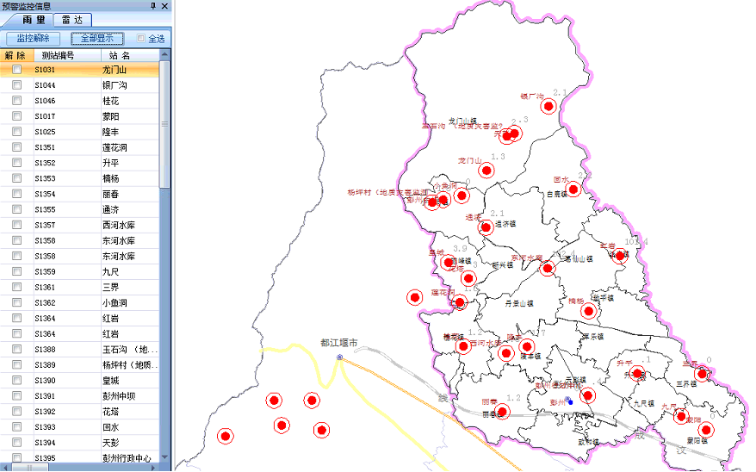Screen dimensions: 756x472
Task: Click the 楠杨 station marker
Action: [x=588, y=311]
